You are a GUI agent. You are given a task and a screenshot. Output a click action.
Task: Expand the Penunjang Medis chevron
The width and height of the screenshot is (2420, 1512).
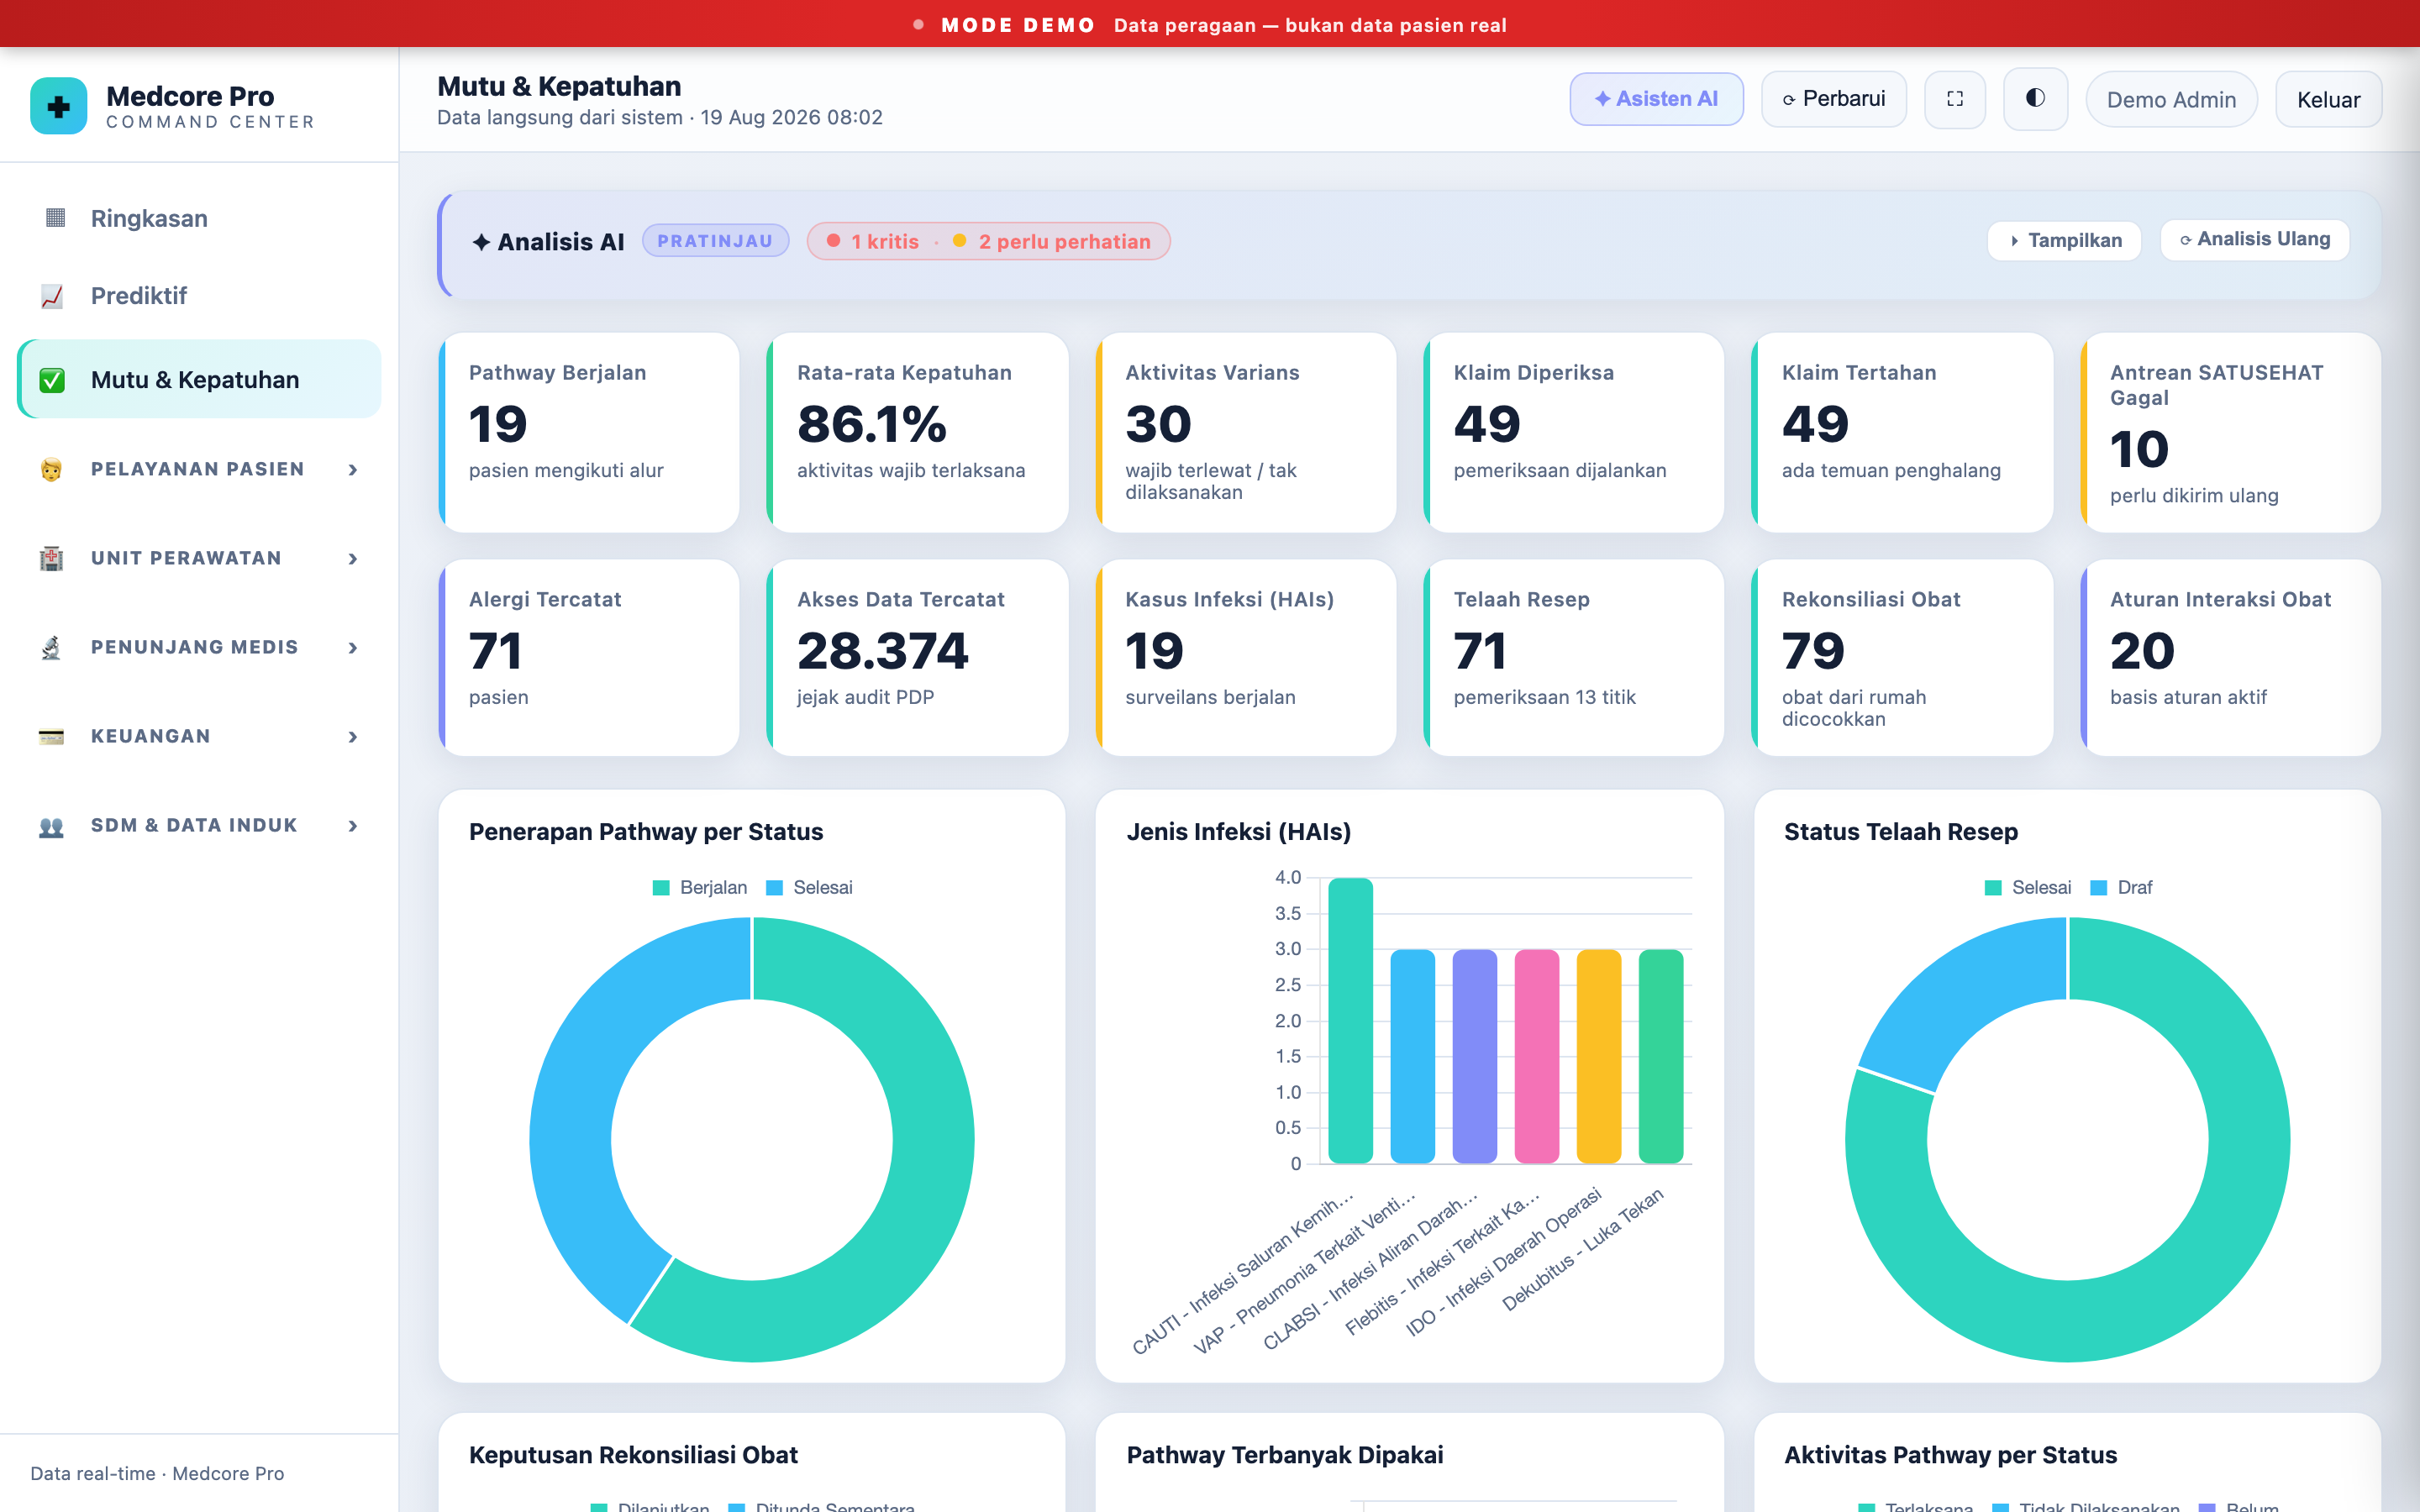pos(353,647)
